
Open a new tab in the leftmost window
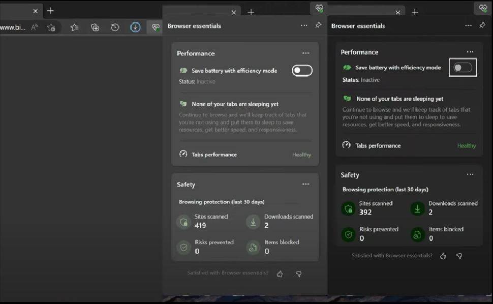(x=50, y=11)
